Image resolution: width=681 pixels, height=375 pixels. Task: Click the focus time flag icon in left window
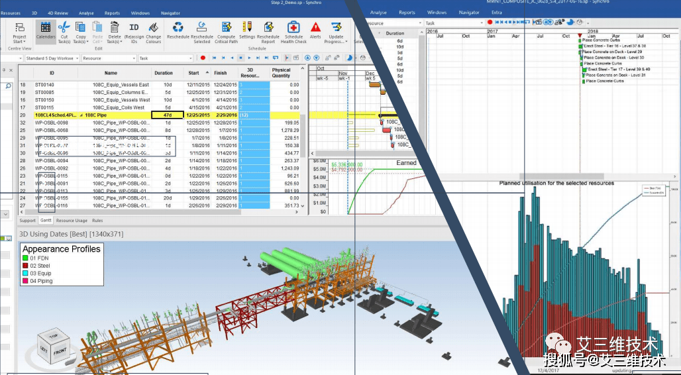click(287, 58)
